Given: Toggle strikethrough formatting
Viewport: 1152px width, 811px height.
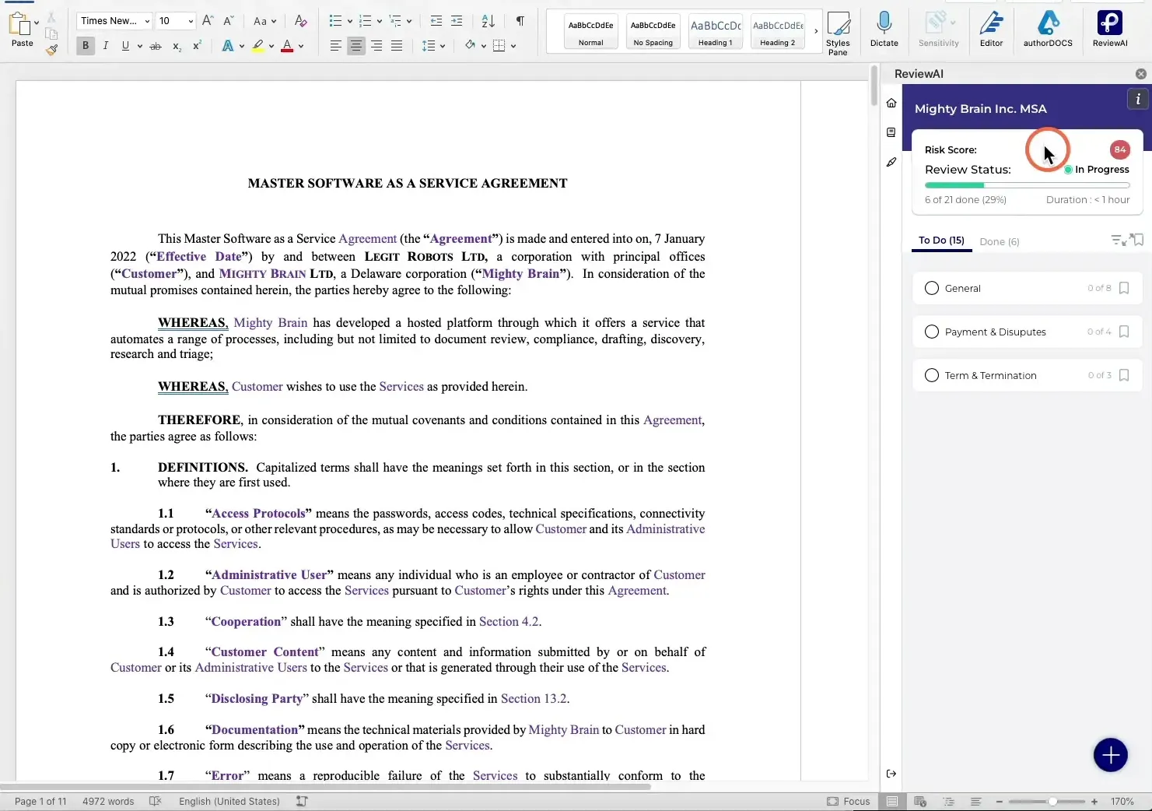Looking at the screenshot, I should click(156, 46).
